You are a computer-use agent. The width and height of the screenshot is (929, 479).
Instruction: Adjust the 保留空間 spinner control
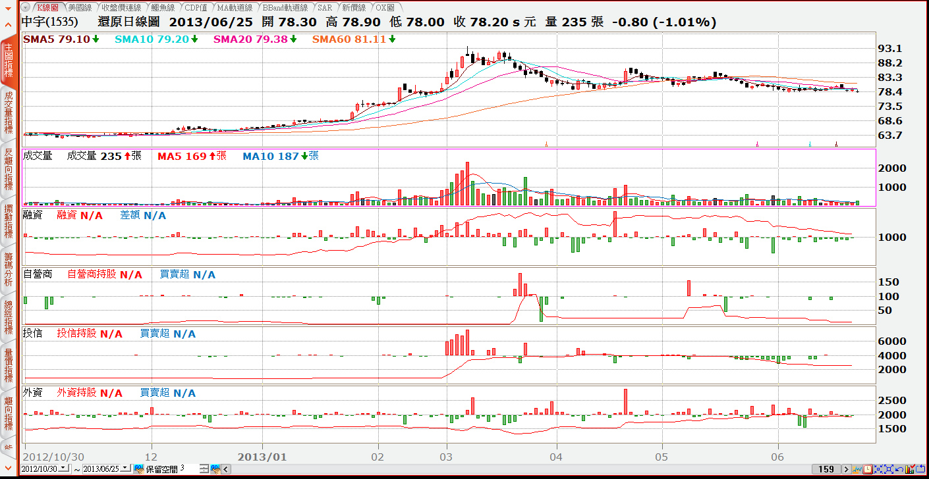pyautogui.click(x=204, y=468)
